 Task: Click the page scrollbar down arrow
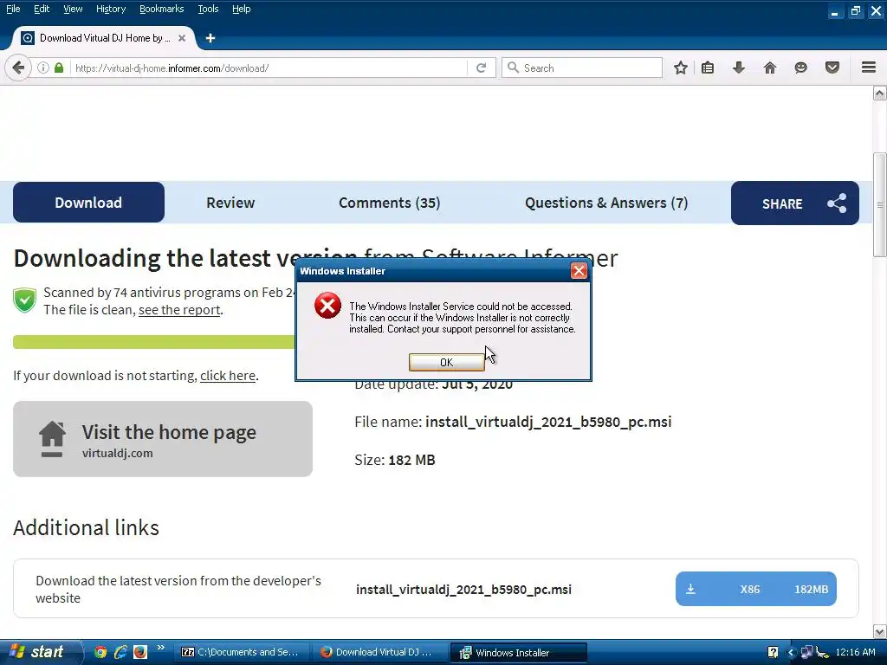880,631
